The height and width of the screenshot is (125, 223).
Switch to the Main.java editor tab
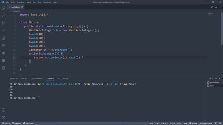coord(16,7)
